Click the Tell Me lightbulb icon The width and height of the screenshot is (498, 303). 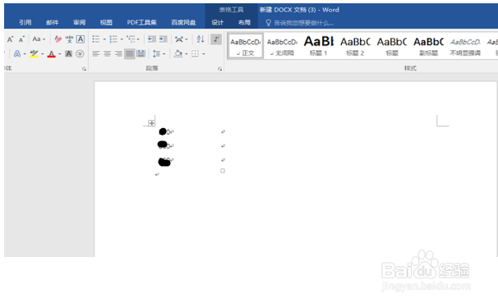tap(269, 22)
